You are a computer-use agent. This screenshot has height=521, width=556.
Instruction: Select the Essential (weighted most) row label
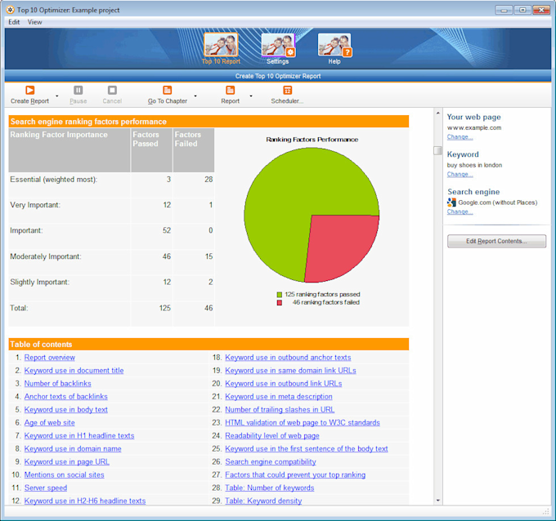point(53,180)
